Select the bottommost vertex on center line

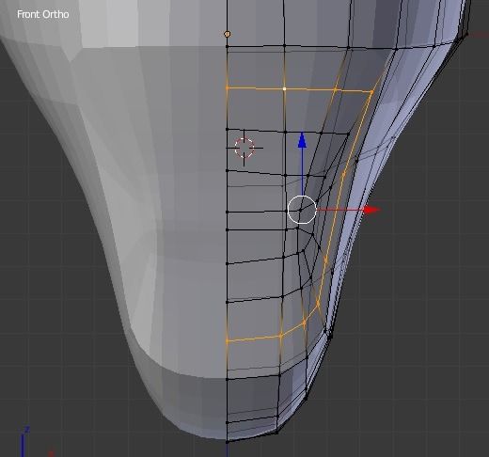pyautogui.click(x=228, y=441)
